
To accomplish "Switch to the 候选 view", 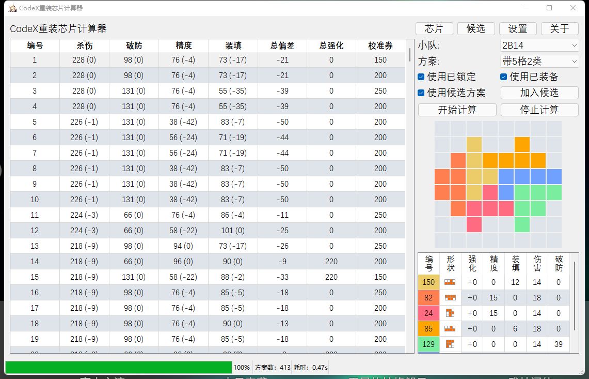I will click(475, 28).
